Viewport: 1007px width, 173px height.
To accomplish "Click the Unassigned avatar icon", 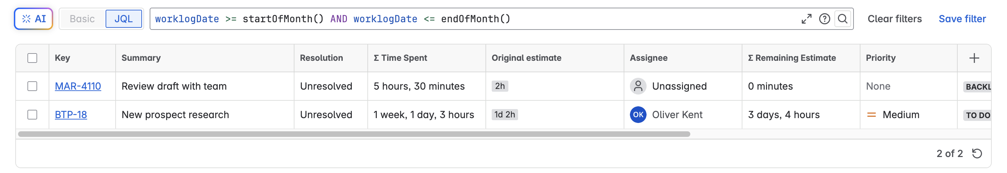I will (x=638, y=86).
